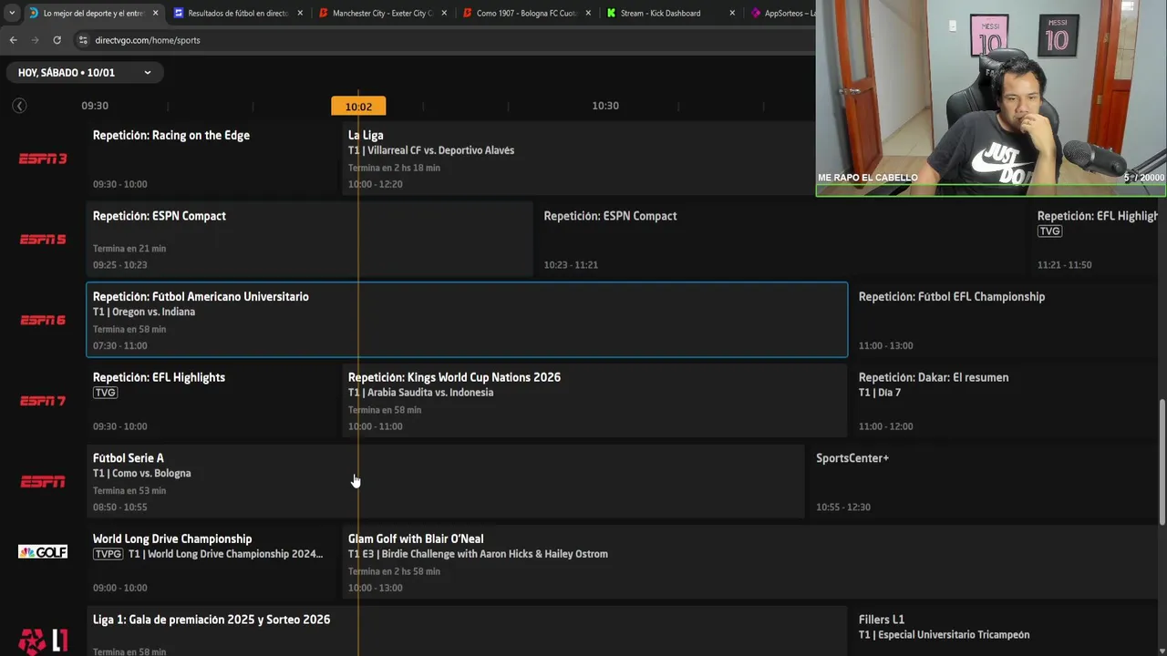The image size is (1167, 656).
Task: Click the browser forward arrow
Action: pos(35,40)
